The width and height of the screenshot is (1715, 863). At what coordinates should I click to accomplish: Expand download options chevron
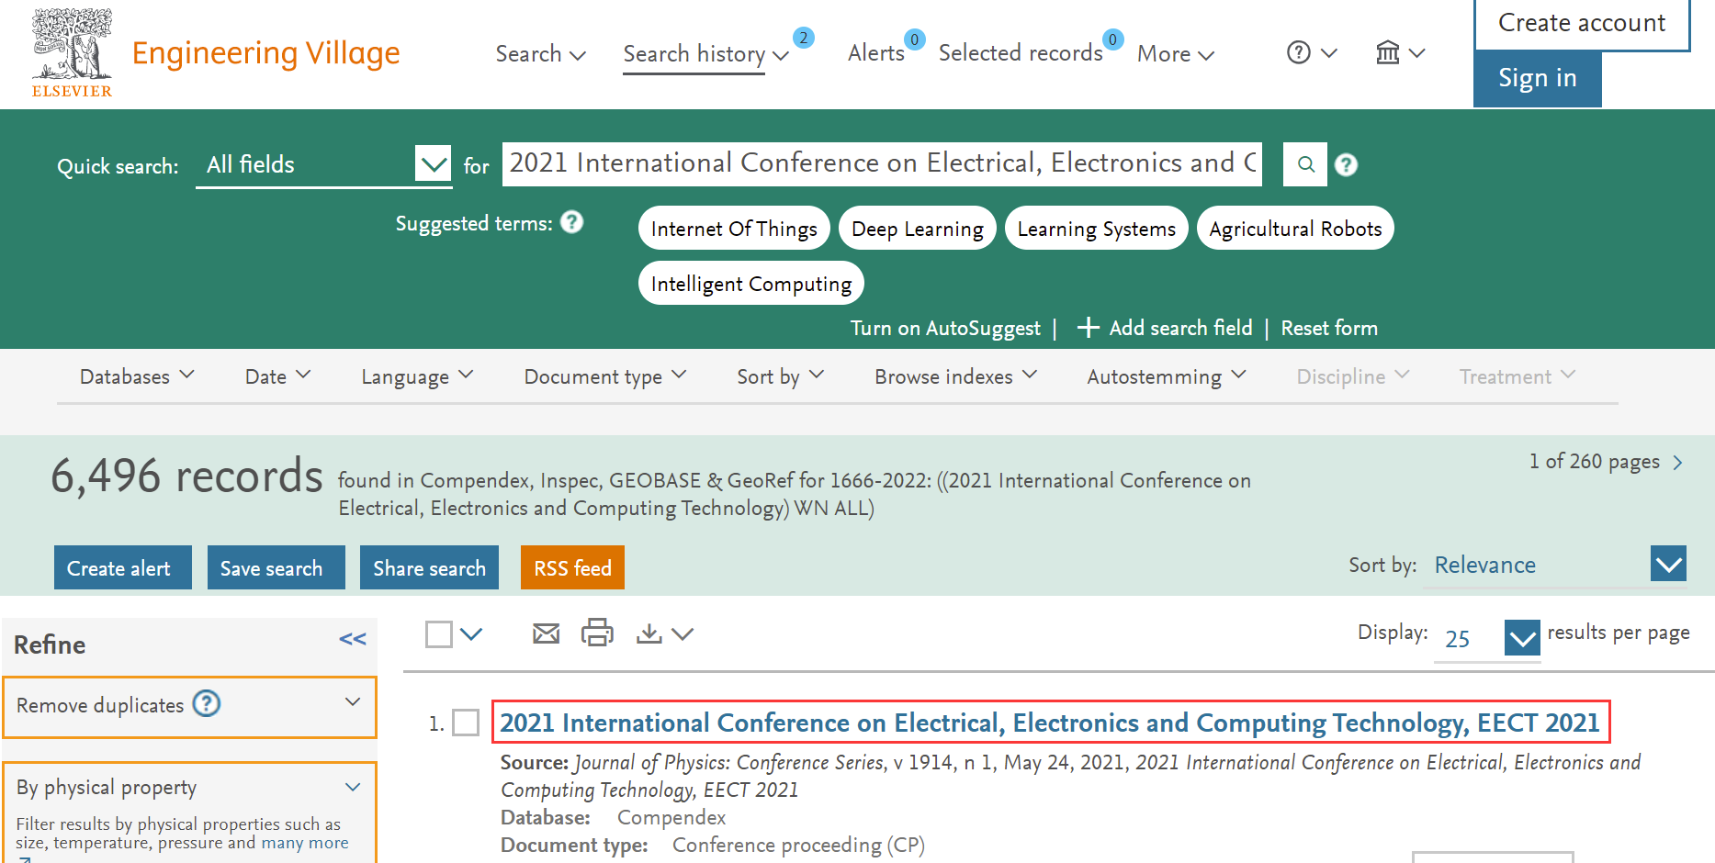(x=683, y=633)
